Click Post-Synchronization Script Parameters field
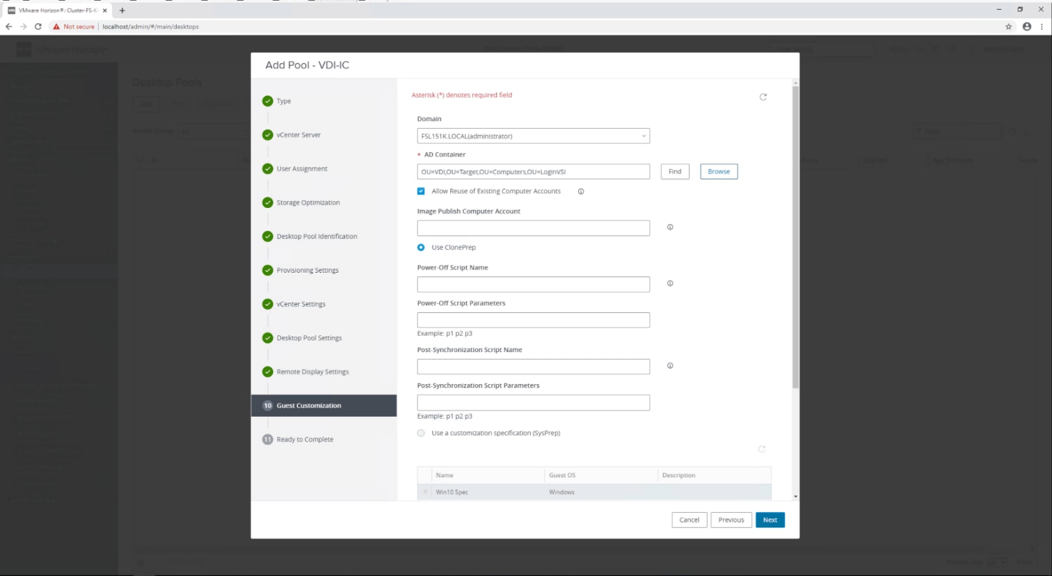The image size is (1052, 576). [x=534, y=403]
